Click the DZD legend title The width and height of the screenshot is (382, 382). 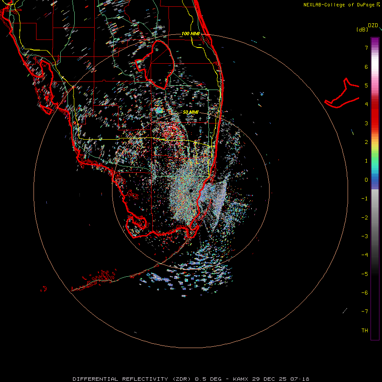[373, 25]
